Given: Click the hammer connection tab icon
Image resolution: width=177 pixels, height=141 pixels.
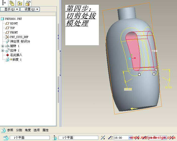Looking at the screenshot, I should coord(28,3).
